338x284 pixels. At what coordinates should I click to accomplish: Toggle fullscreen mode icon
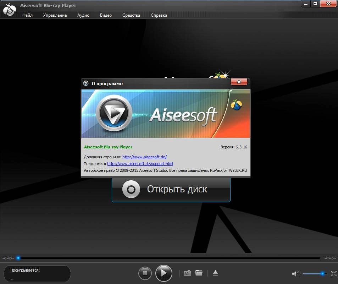[x=334, y=273]
